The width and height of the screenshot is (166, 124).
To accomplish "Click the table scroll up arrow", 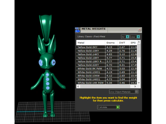I will pyautogui.click(x=139, y=42).
